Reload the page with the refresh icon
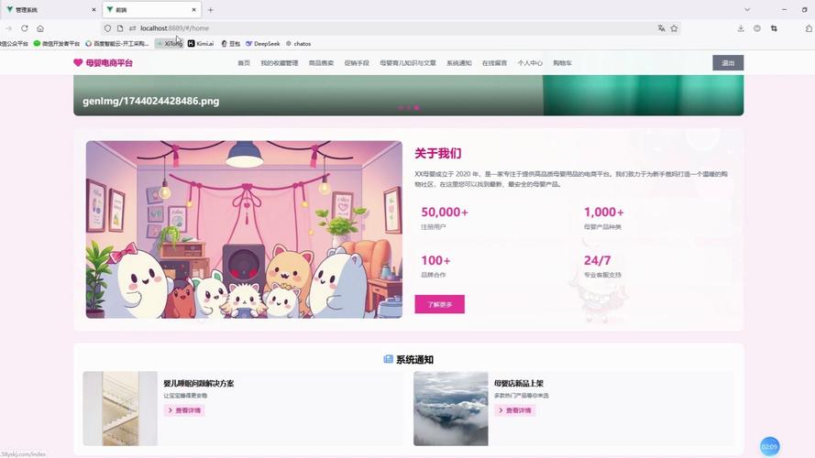Image resolution: width=815 pixels, height=458 pixels. point(24,28)
